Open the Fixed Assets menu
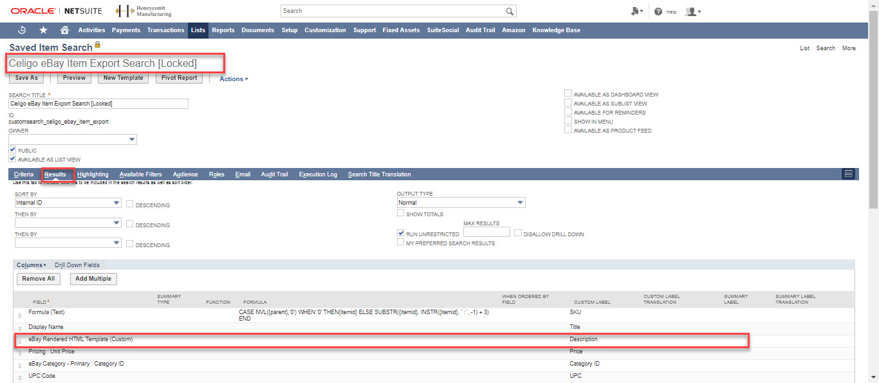The image size is (879, 383). tap(401, 30)
